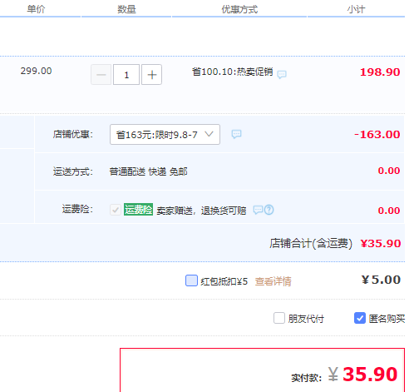Click the question mark help icon for 运费险

(x=269, y=210)
